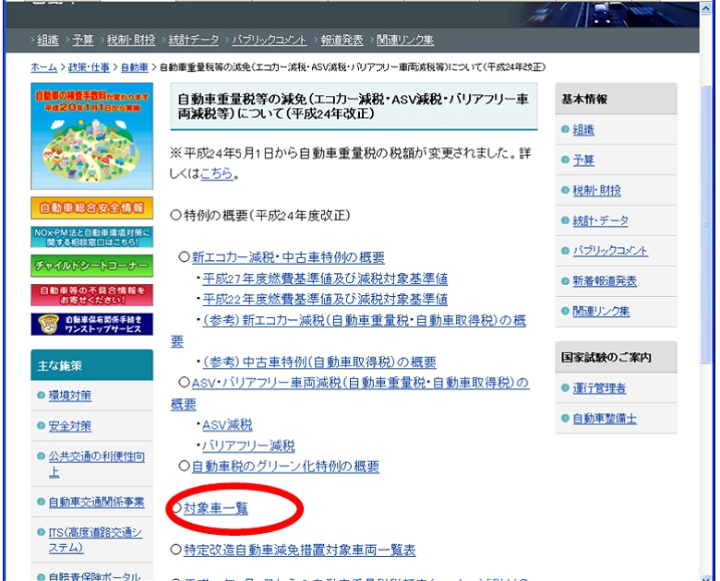The width and height of the screenshot is (720, 581).
Task: Open 新着報道発表 in 基本情報 sidebar
Action: [x=604, y=280]
